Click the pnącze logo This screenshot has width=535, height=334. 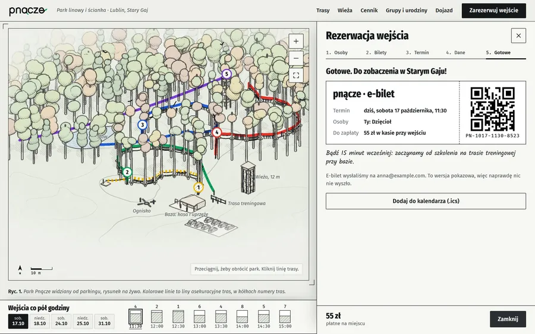click(x=28, y=11)
